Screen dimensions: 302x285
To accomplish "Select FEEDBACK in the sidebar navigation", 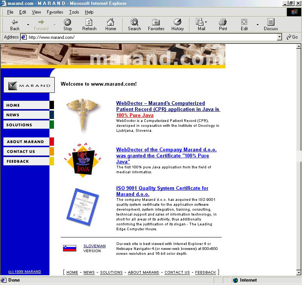I will (29, 161).
